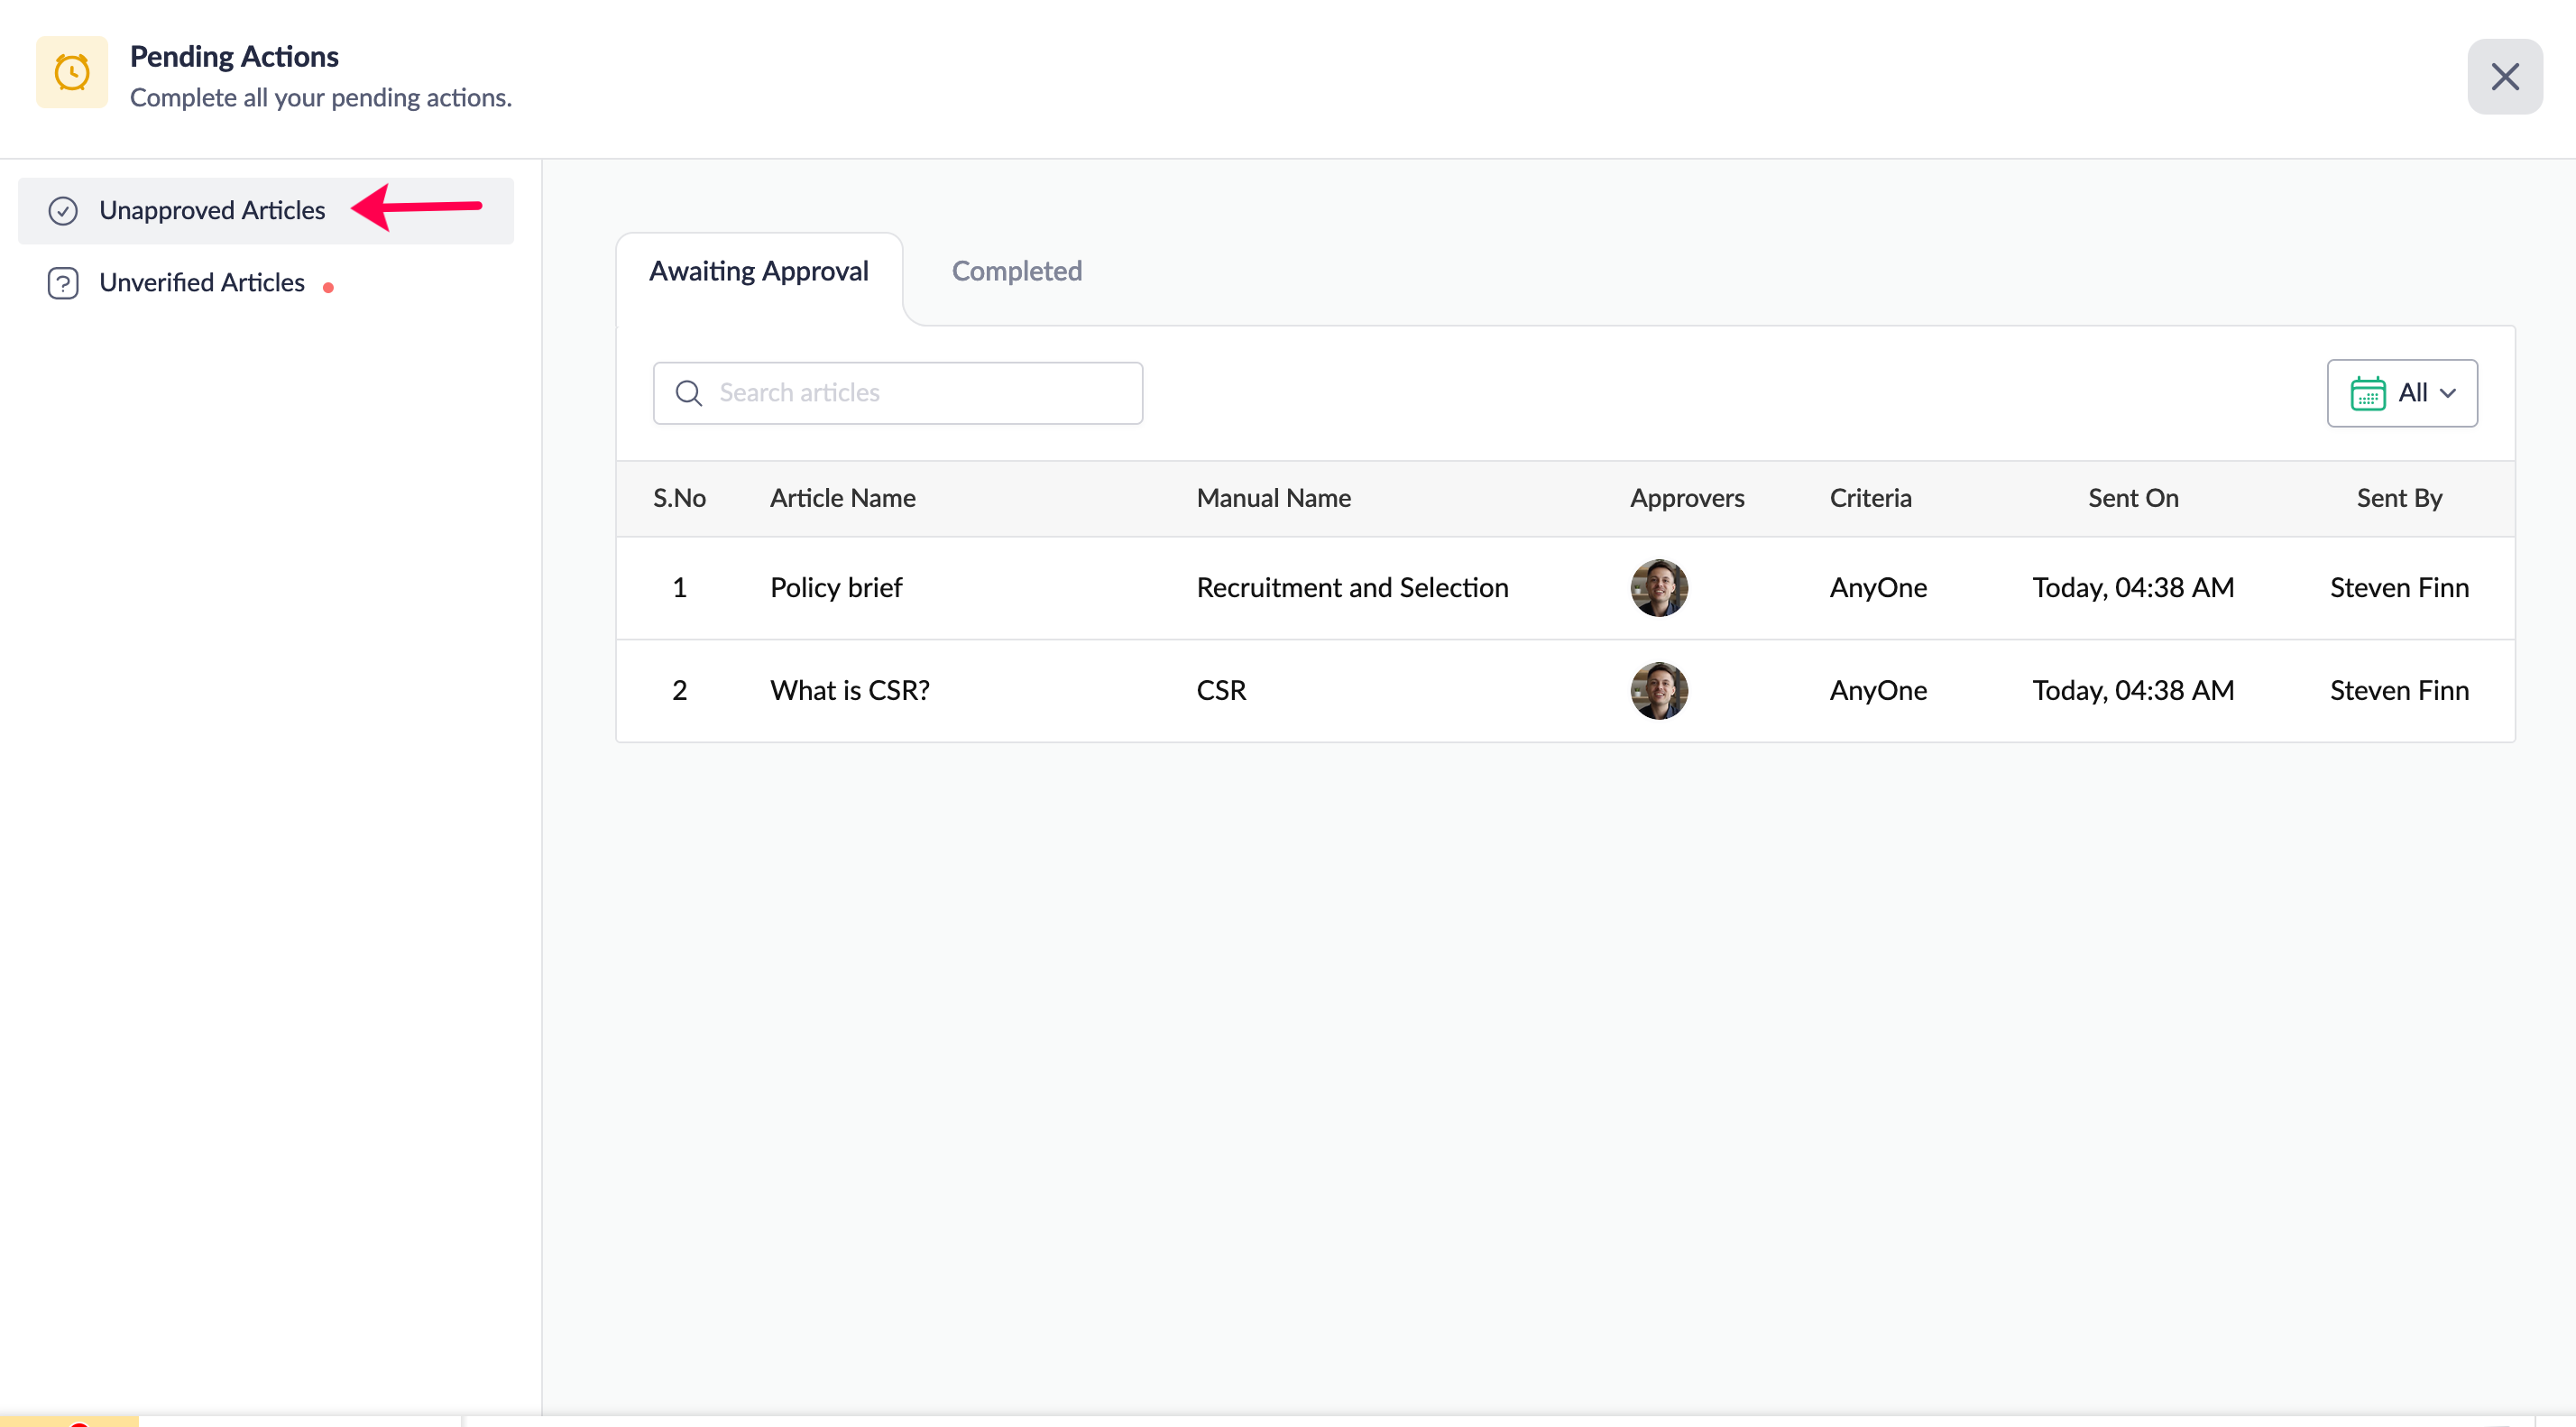This screenshot has height=1427, width=2576.
Task: Click approver avatar in What is CSR? row
Action: (1659, 691)
